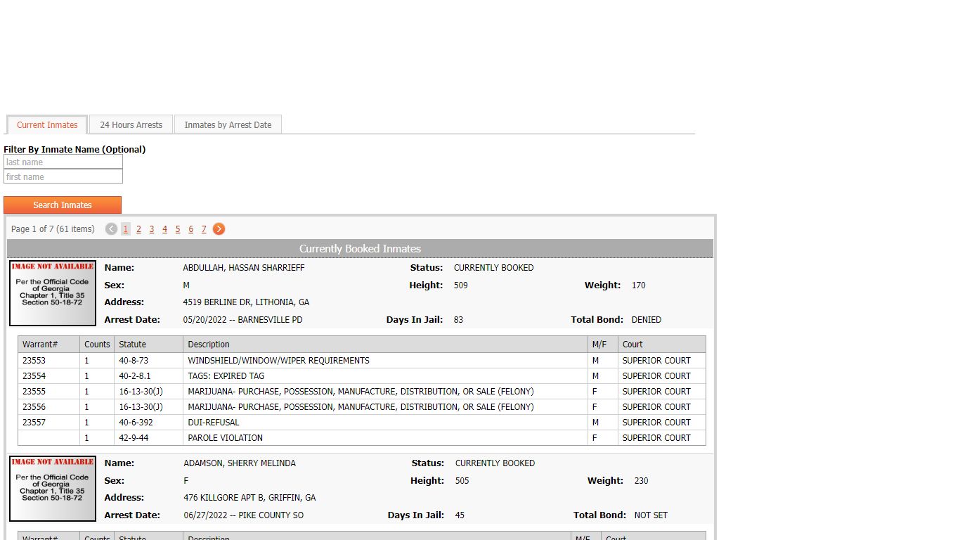Click the first name filter field

63,176
